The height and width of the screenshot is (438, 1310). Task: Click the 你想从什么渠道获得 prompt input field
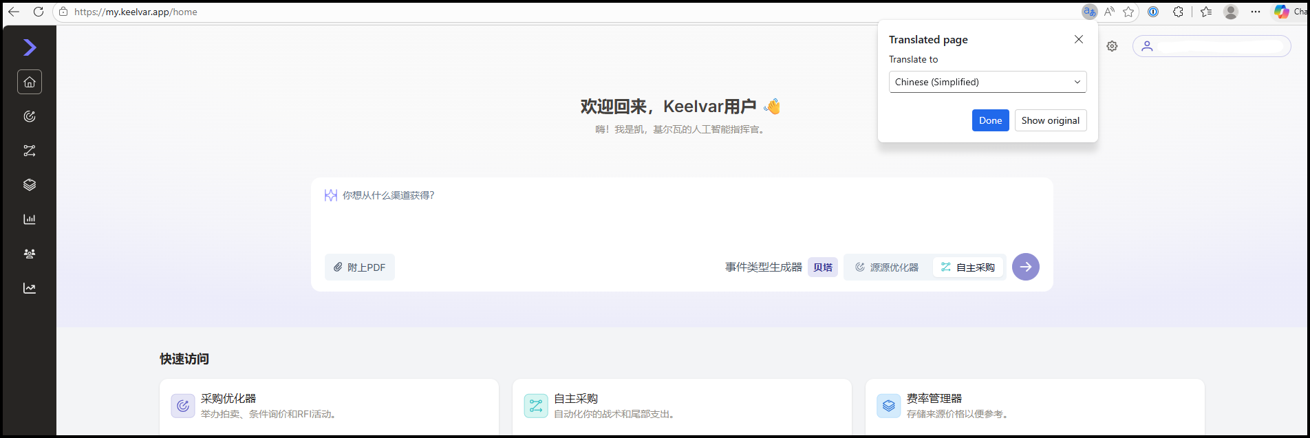tap(681, 213)
